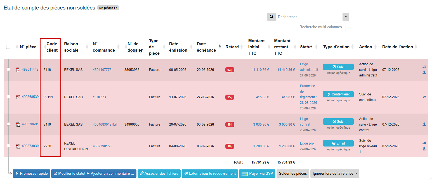This screenshot has height=180, width=432.
Task: Open the order link 4504407775
Action: coord(102,70)
